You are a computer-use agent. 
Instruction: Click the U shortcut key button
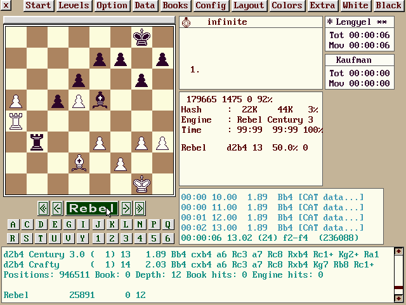[55, 238]
